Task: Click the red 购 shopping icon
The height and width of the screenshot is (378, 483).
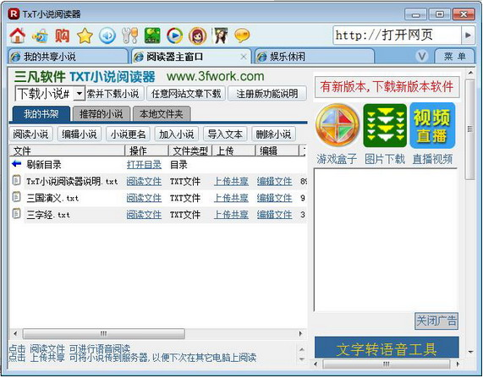Action: click(63, 36)
